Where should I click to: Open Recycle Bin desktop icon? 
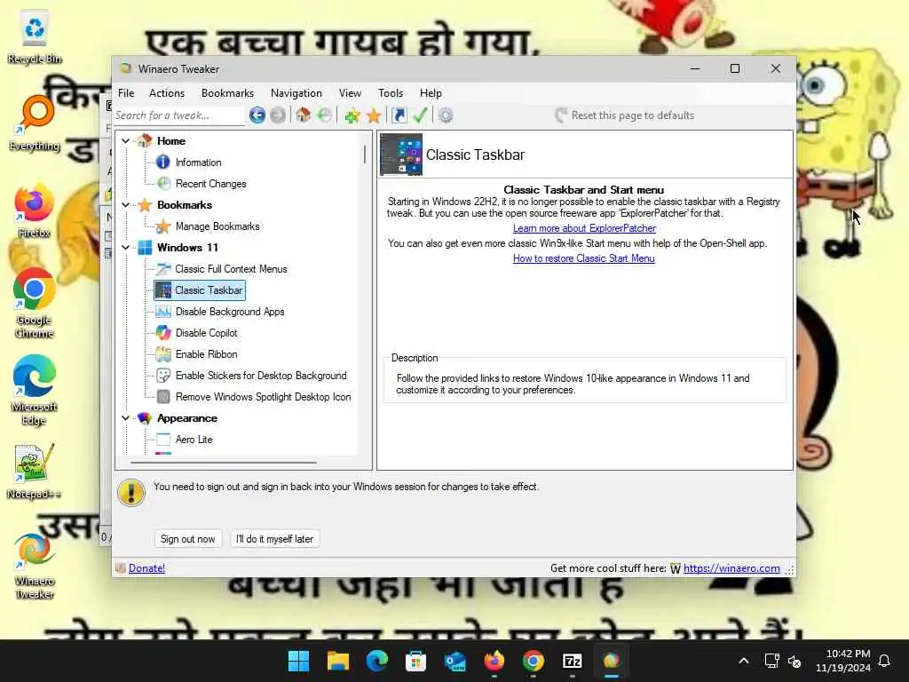point(35,36)
